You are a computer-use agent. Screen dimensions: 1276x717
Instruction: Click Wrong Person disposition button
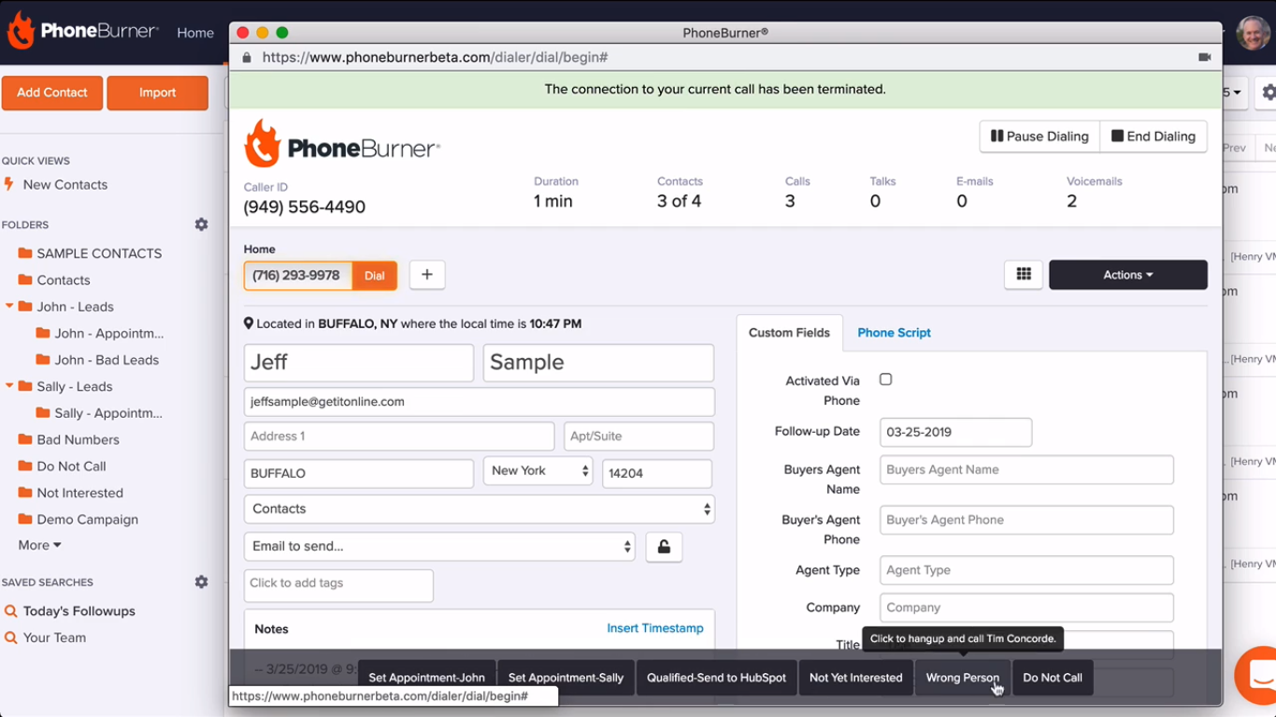click(x=963, y=678)
